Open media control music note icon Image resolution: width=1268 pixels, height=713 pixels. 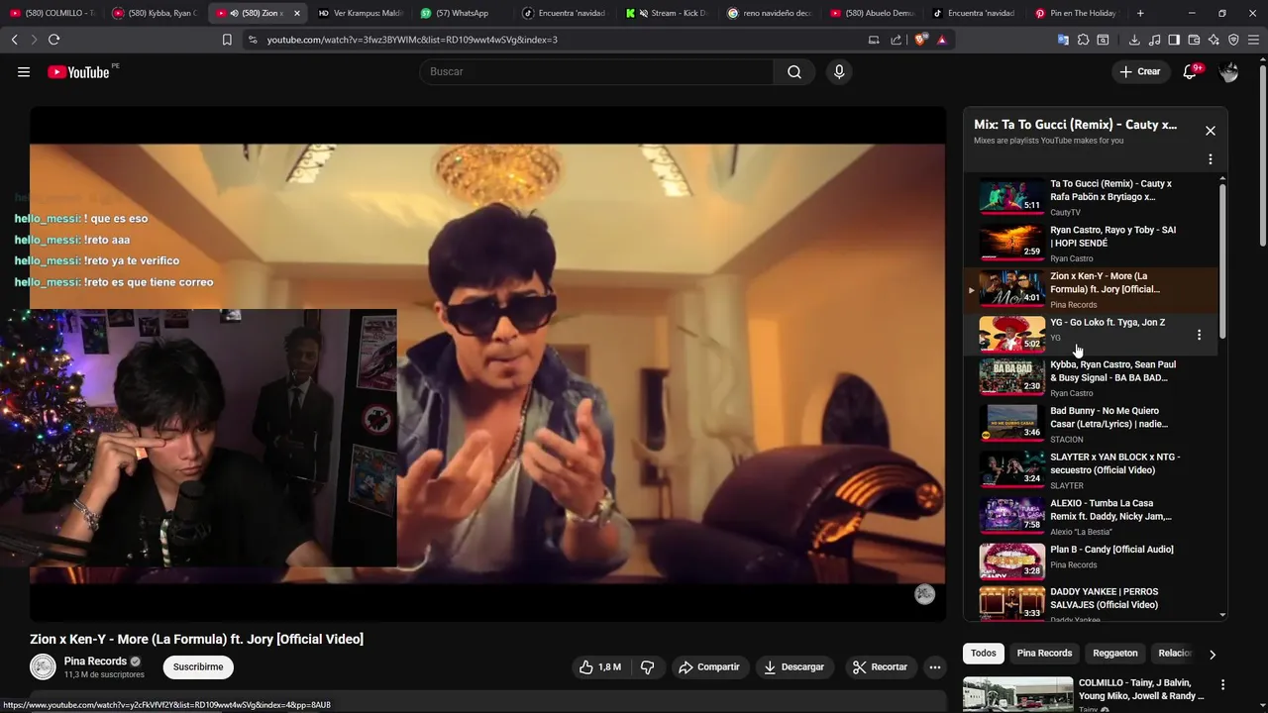pos(1154,40)
